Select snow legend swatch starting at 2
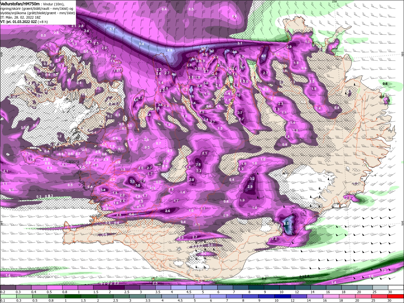The height and width of the screenshot is (303, 404). [116, 287]
